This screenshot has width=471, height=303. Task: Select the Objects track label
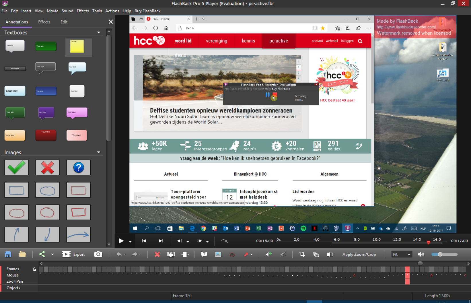(13, 288)
